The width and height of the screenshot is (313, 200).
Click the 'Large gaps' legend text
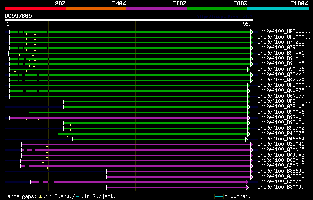pyautogui.click(x=21, y=197)
